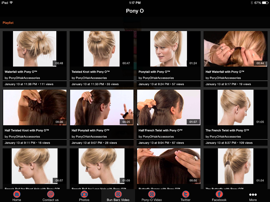
Task: Tap the author line under The French Twist
Action: 223,137
